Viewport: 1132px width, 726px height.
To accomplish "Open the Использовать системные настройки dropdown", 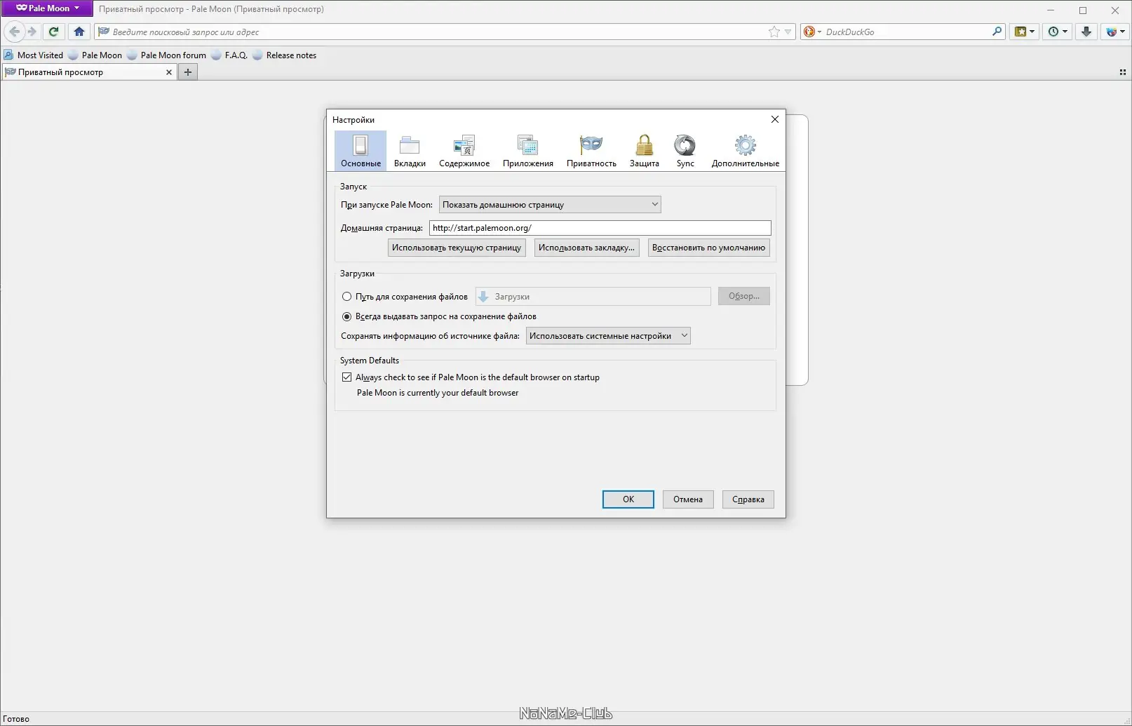I will point(608,336).
